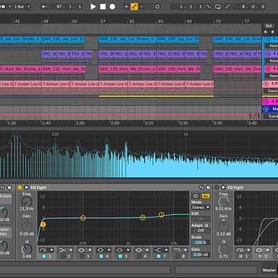This screenshot has height=278, width=278.
Task: Click the Session Record circle button
Action: [157, 7]
